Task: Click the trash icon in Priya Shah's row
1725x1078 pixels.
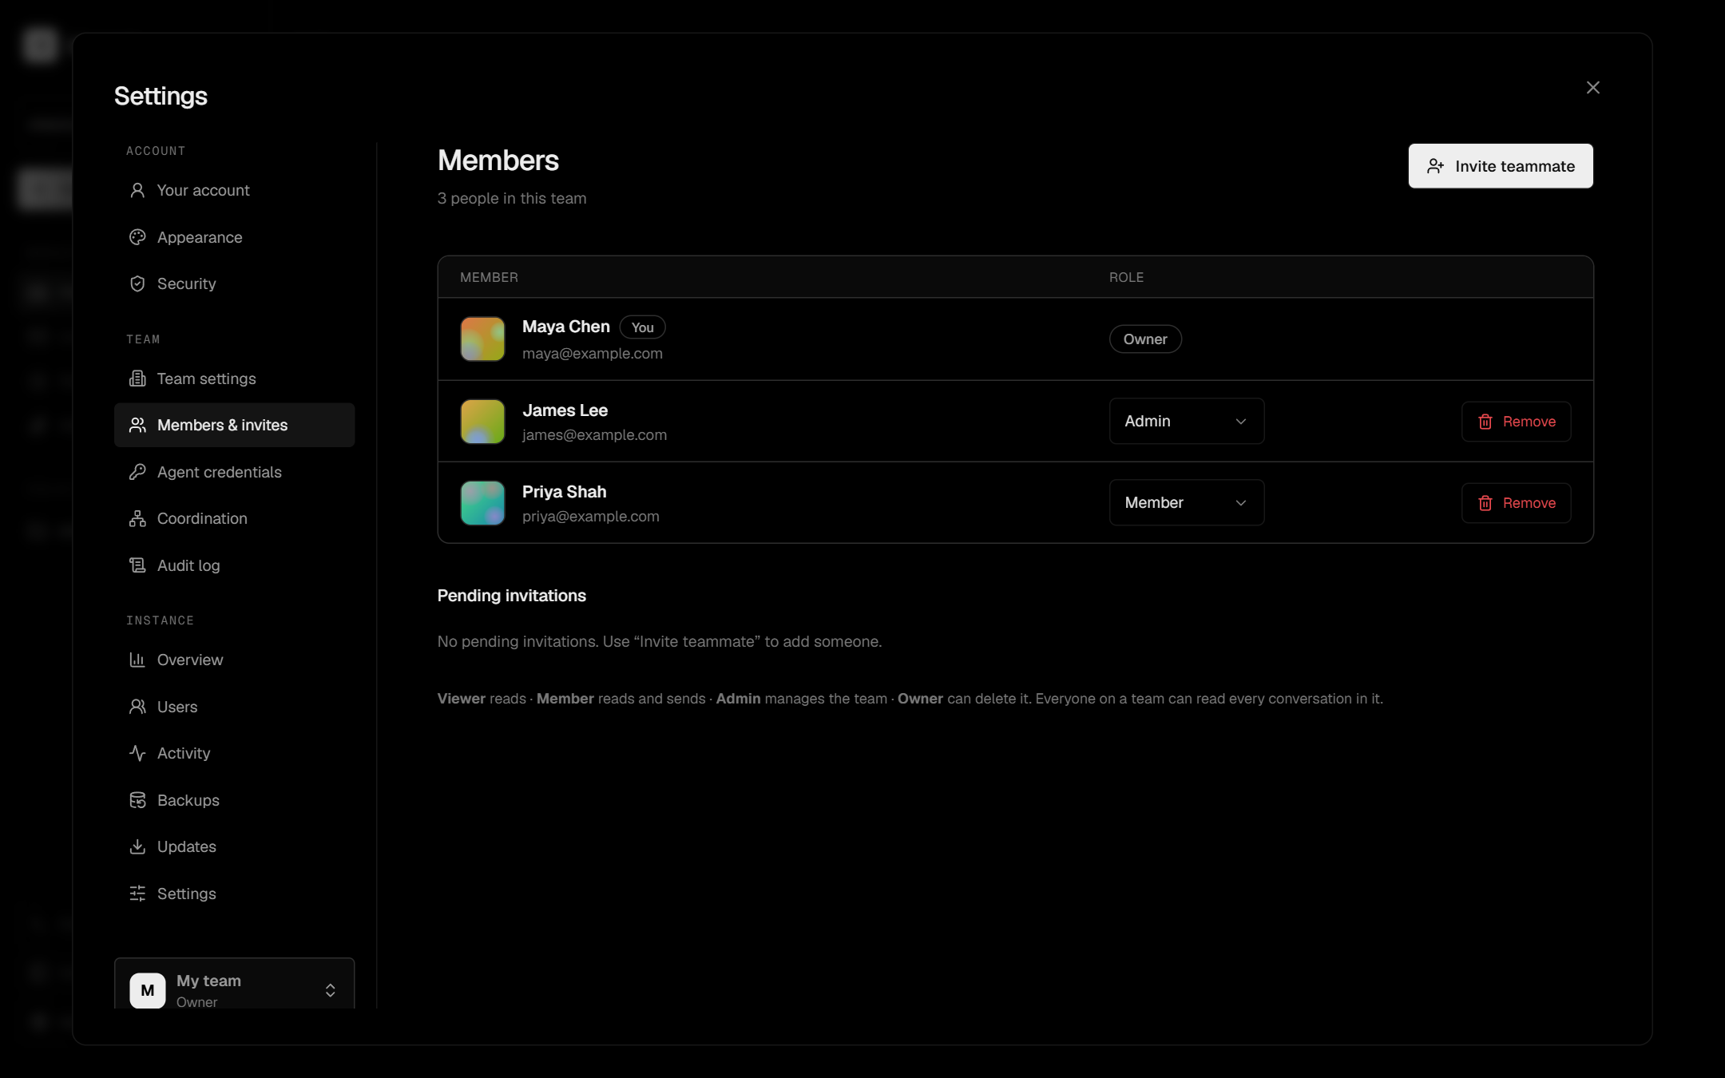Action: coord(1485,503)
